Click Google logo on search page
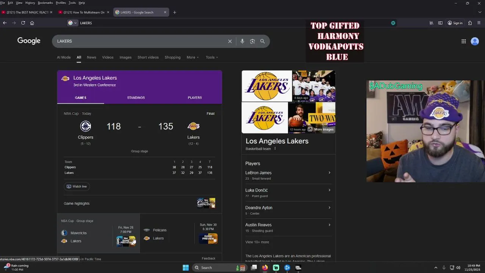Image resolution: width=485 pixels, height=273 pixels. point(29,41)
